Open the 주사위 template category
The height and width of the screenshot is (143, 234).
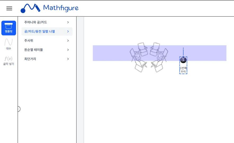(29, 41)
